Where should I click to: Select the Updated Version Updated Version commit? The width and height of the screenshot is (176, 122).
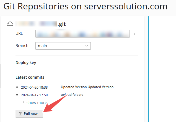pyautogui.click(x=87, y=87)
